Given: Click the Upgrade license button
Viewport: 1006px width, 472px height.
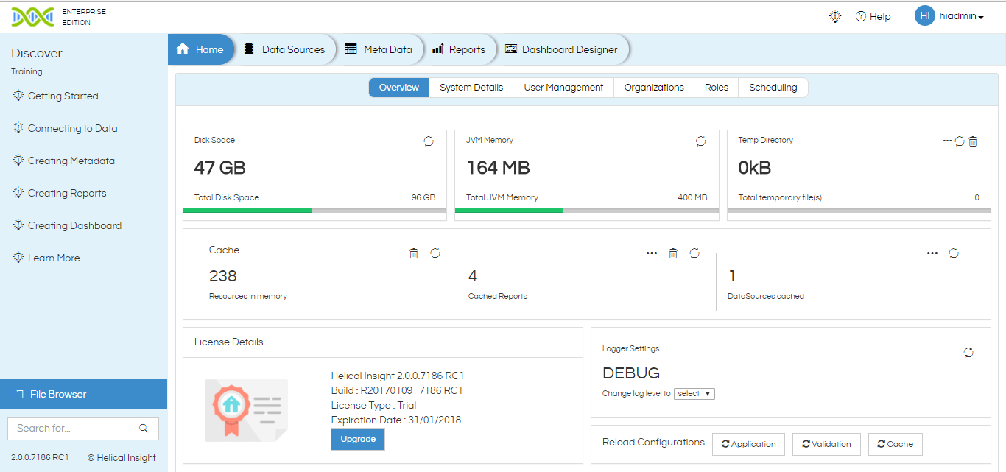Looking at the screenshot, I should click(x=358, y=439).
